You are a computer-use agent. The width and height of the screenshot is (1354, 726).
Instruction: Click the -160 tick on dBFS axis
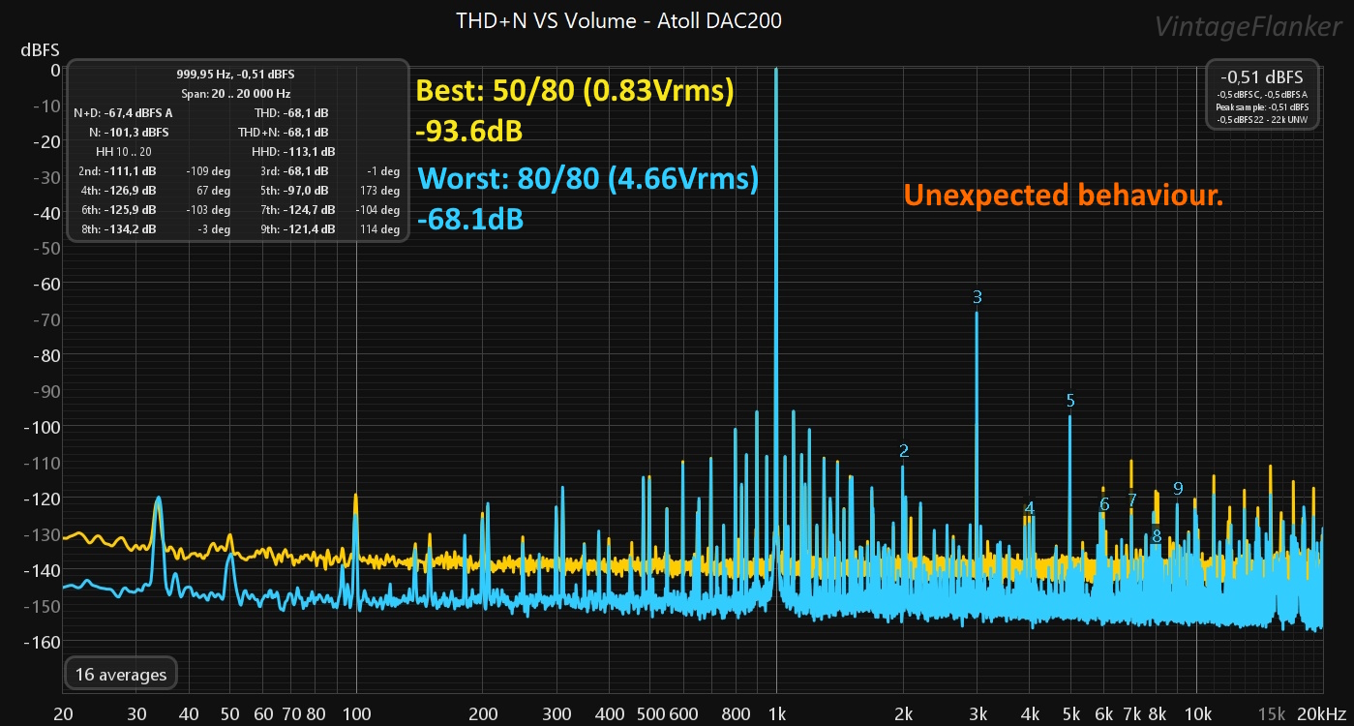click(x=41, y=642)
